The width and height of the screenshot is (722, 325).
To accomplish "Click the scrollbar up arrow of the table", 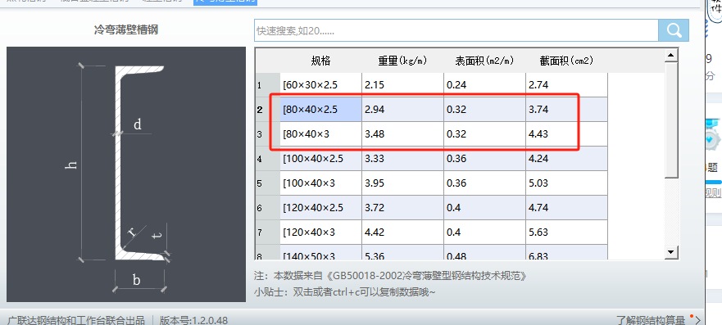I will (672, 56).
